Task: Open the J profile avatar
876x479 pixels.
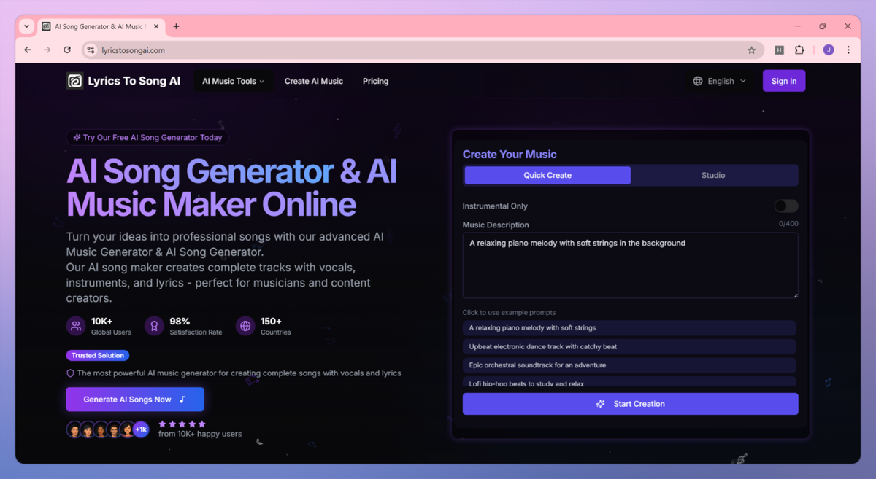Action: [x=829, y=50]
